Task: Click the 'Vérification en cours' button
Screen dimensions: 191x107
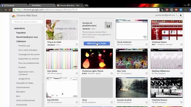Action: (x=97, y=43)
